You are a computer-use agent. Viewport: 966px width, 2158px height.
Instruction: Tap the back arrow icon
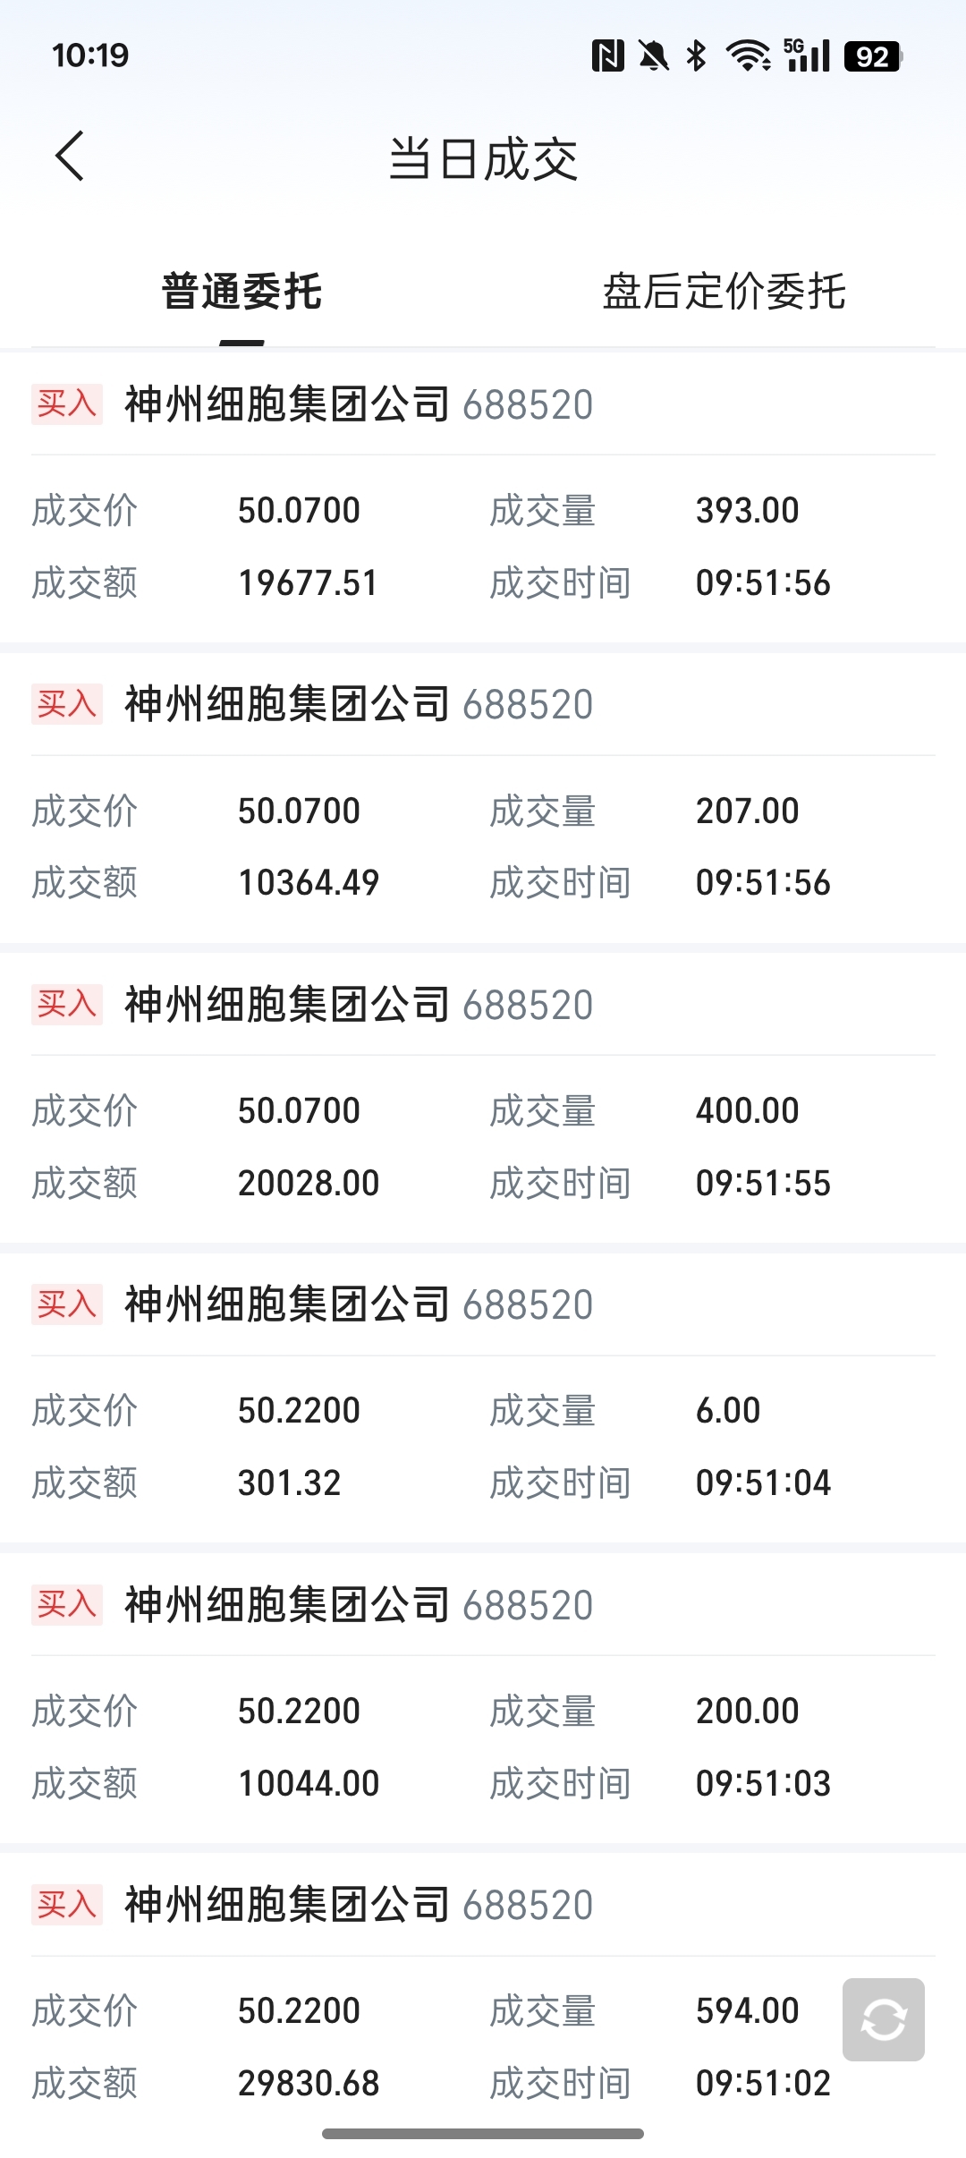[x=70, y=157]
